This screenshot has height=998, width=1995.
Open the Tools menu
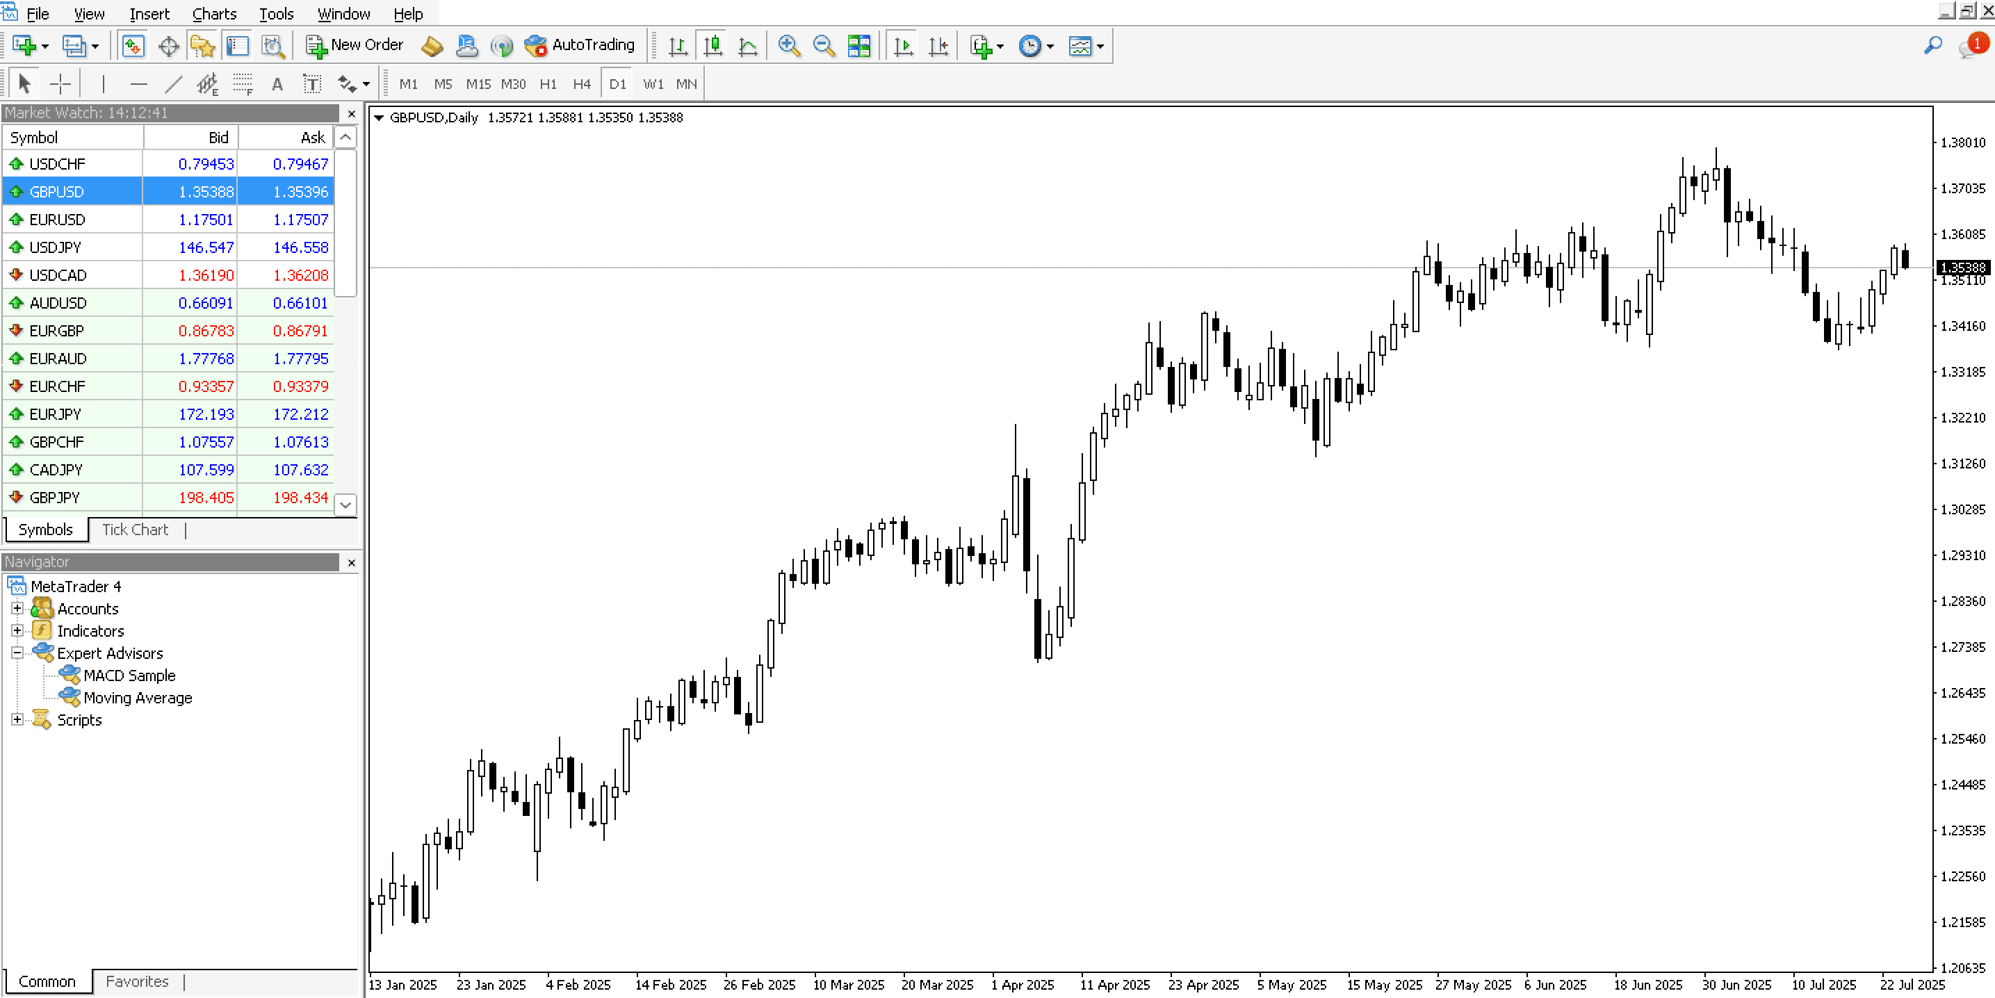(276, 13)
